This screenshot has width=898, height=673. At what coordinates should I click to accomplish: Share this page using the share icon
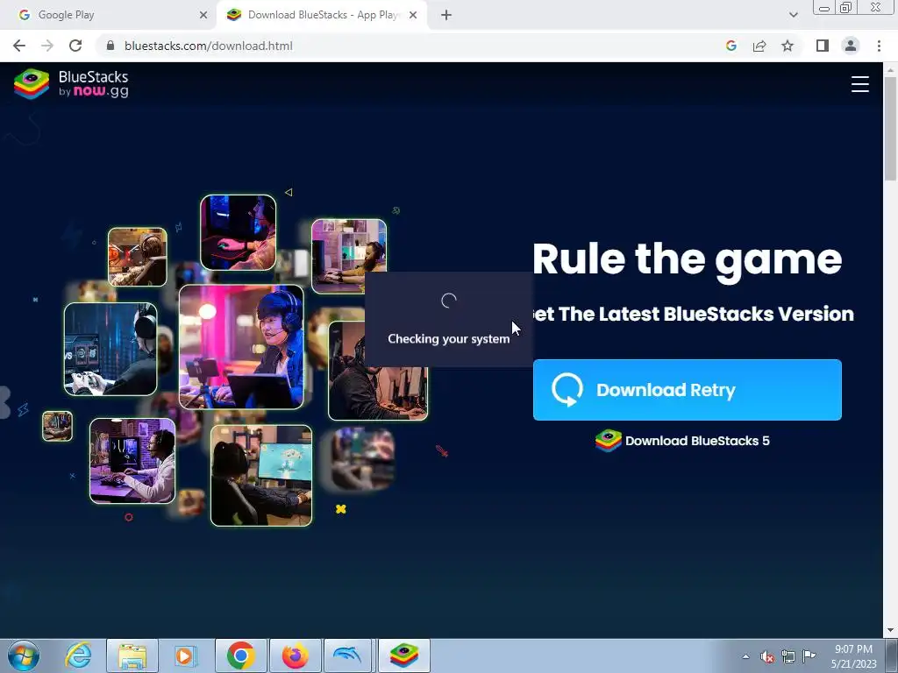point(759,46)
